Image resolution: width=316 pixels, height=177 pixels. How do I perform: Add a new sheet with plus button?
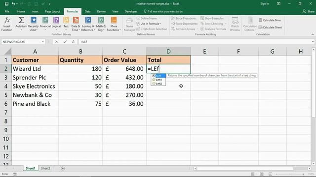point(63,168)
